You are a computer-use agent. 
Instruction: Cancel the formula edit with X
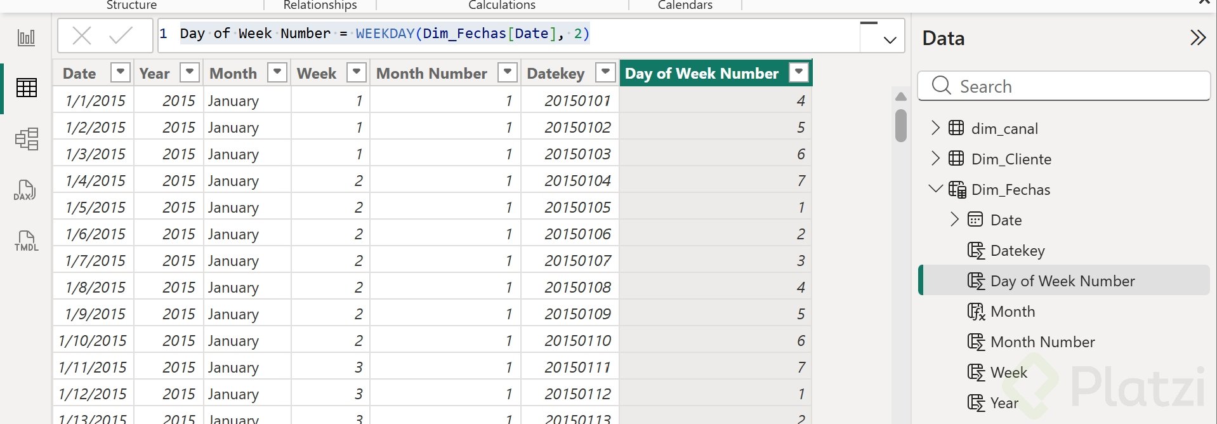82,36
